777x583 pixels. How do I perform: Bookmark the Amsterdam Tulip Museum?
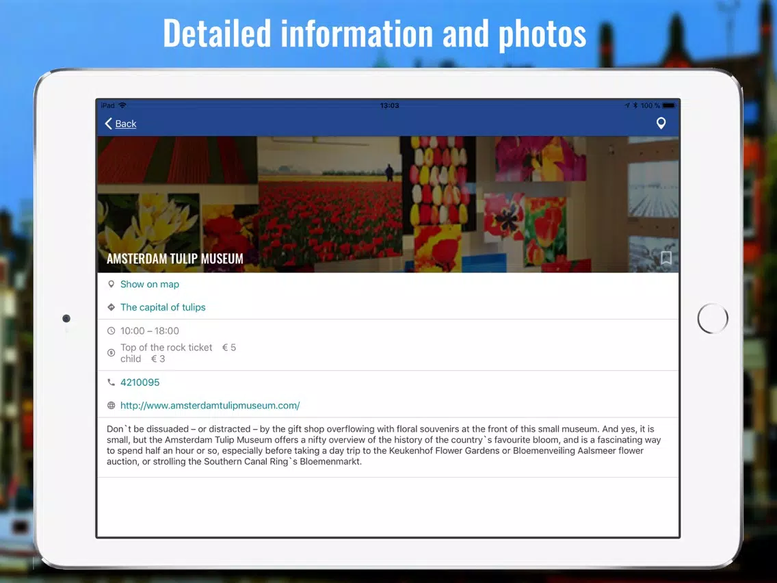(x=666, y=258)
